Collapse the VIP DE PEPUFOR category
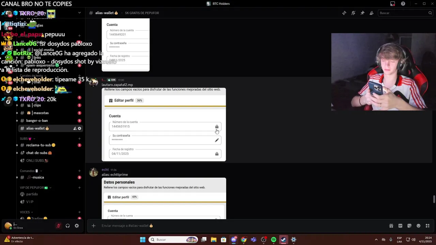Viewport: 436px width, 245px height. [35, 187]
